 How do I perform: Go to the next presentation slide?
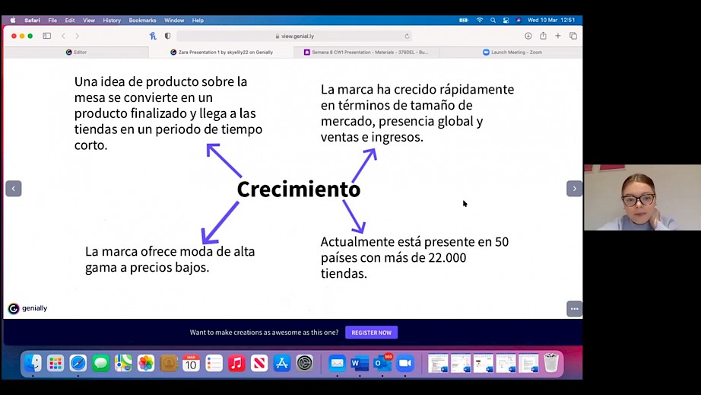574,189
